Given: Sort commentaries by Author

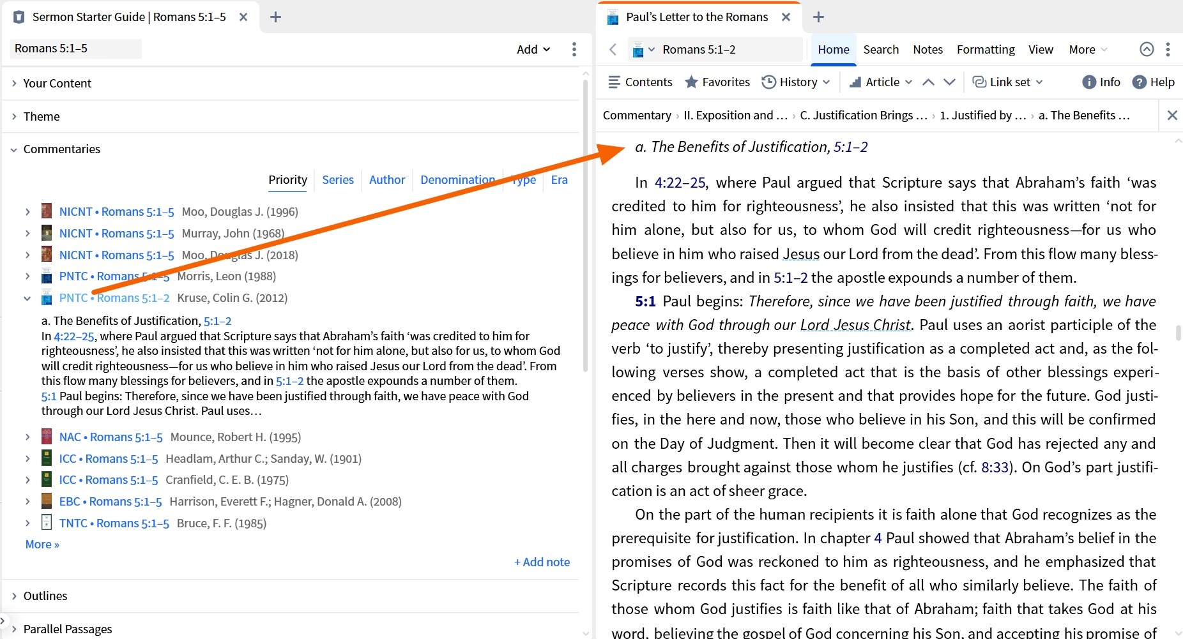Looking at the screenshot, I should pos(387,180).
